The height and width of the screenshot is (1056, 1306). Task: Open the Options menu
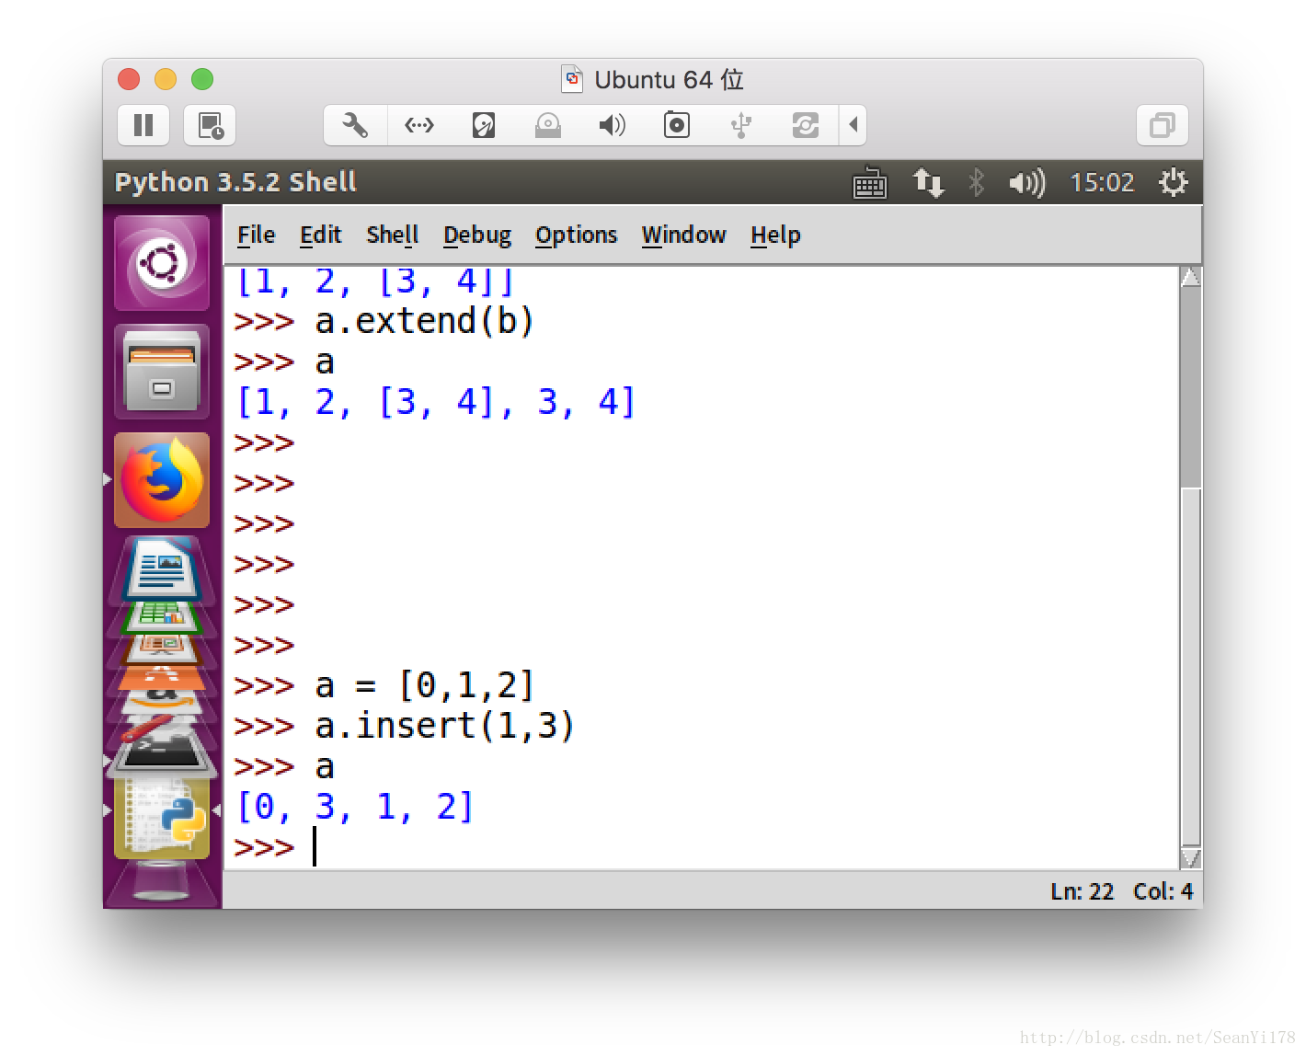pos(576,235)
